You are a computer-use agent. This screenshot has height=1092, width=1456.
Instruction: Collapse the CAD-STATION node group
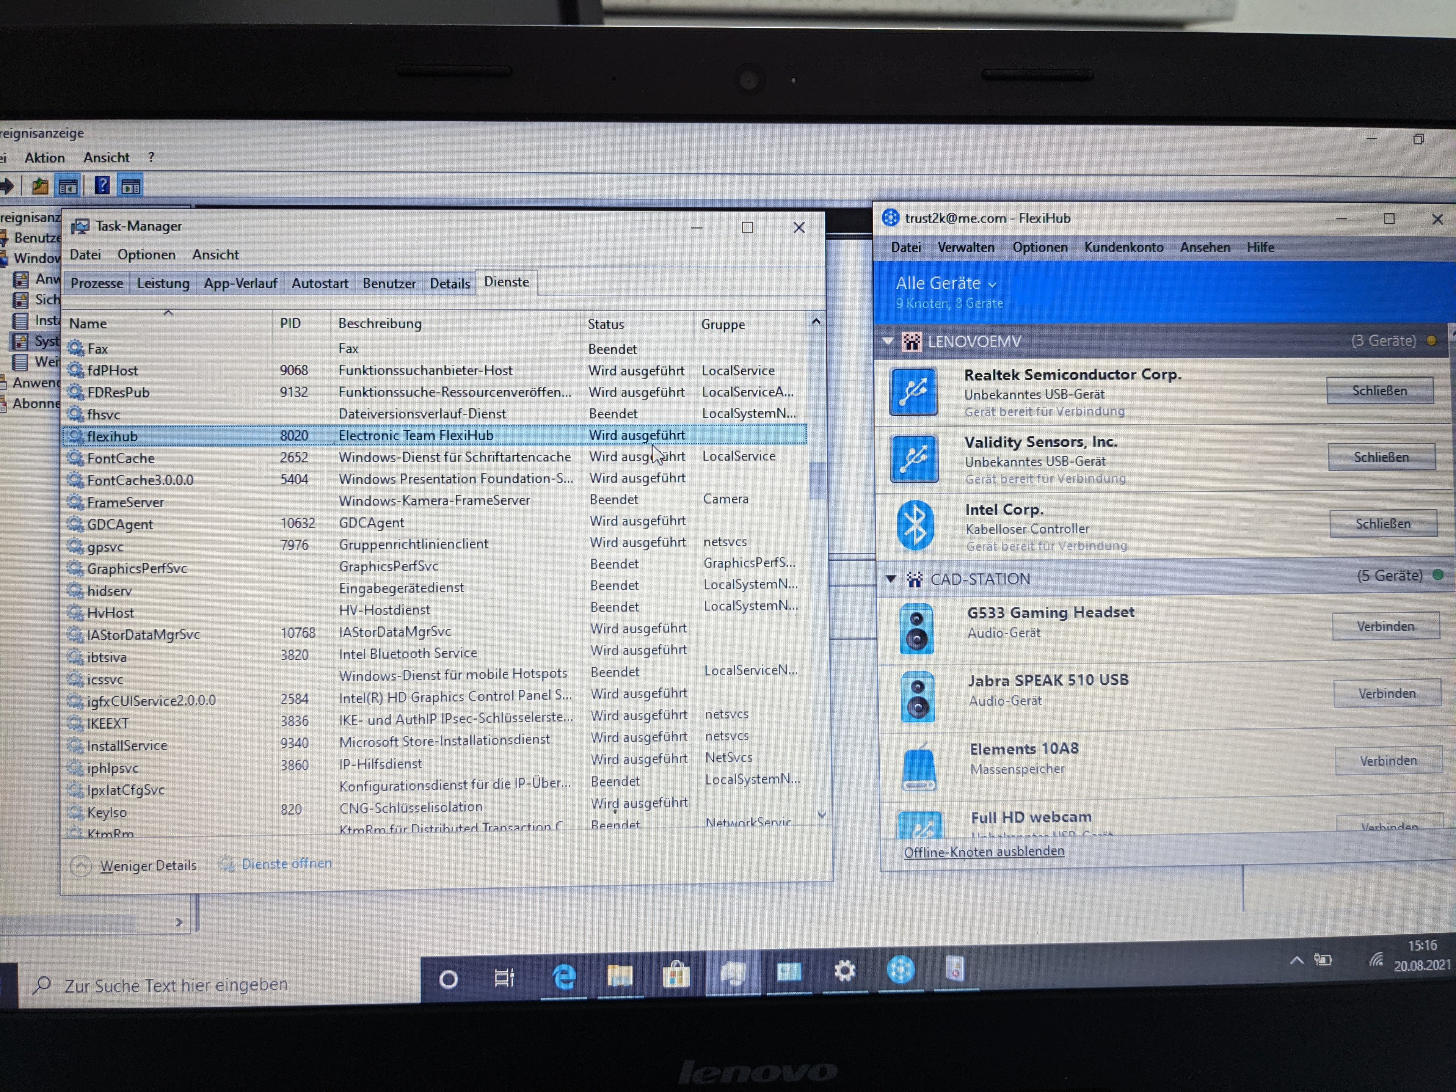891,579
